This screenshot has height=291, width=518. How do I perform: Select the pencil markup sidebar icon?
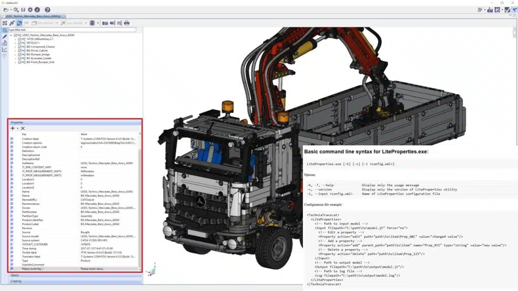(5, 37)
